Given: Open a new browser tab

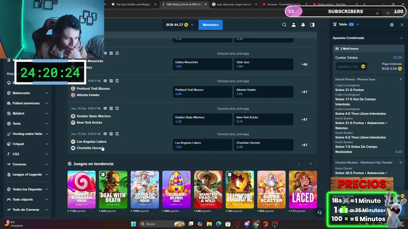Looking at the screenshot, I should click(364, 4).
